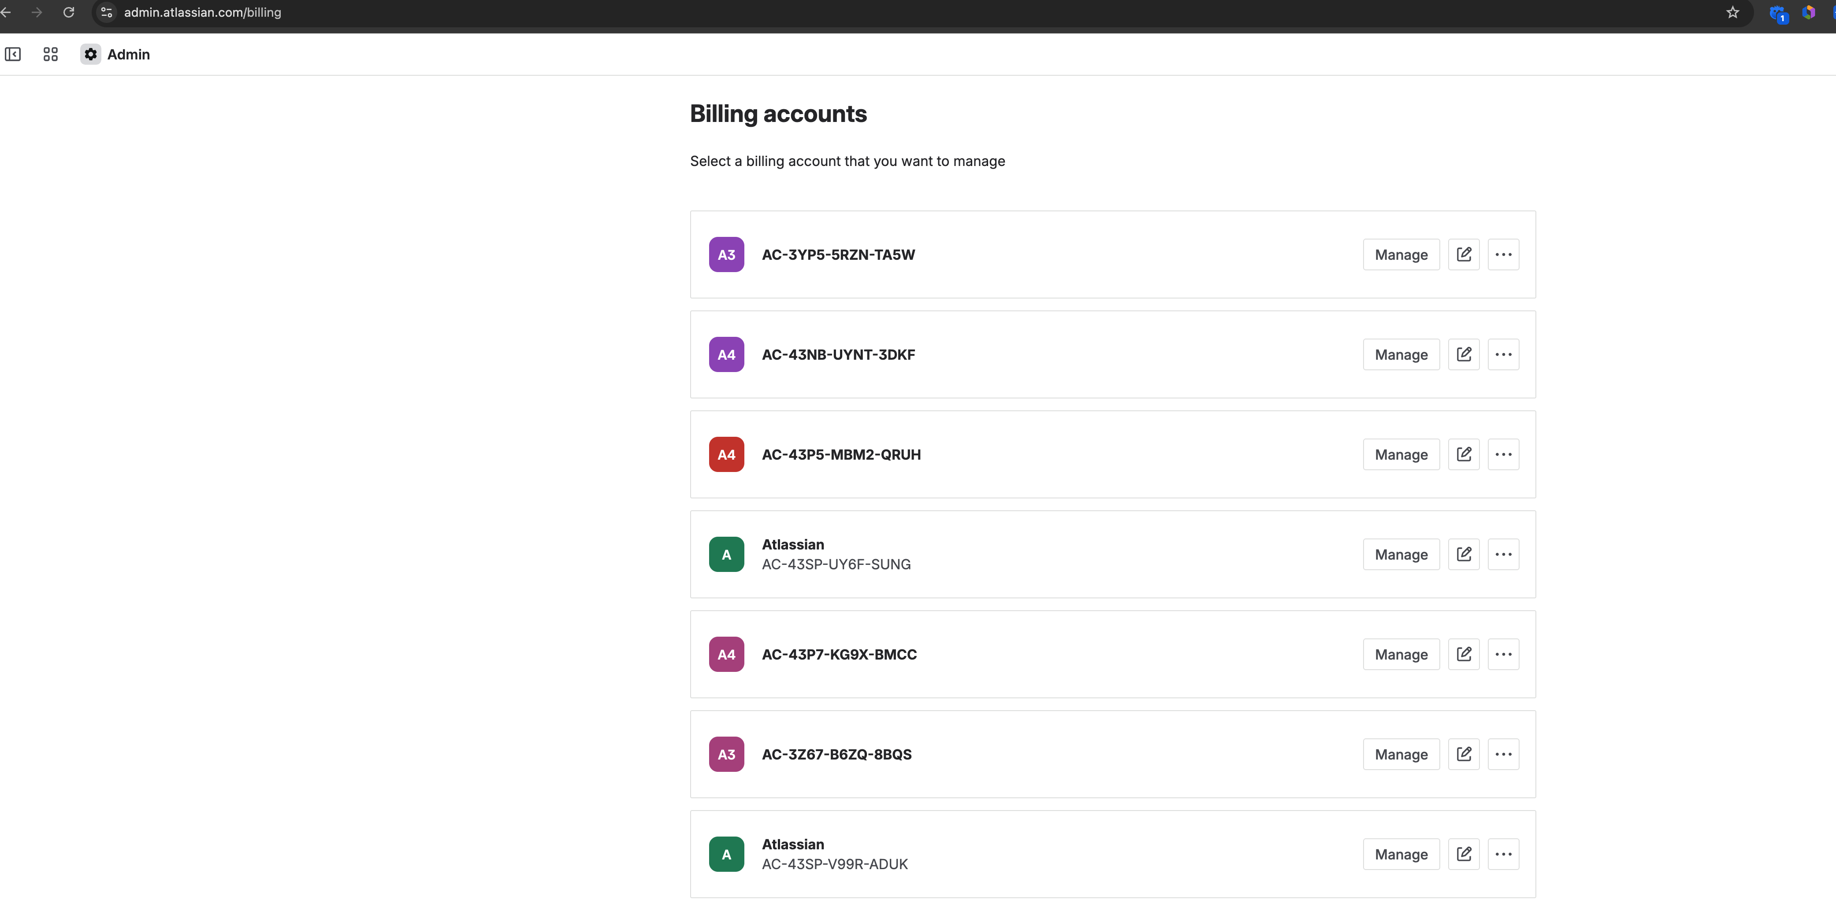1836x907 pixels.
Task: Click the A4 avatar for AC-43NB-UYNT-3DKF
Action: click(726, 354)
